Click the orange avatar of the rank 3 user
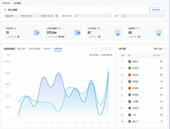 coord(130,75)
